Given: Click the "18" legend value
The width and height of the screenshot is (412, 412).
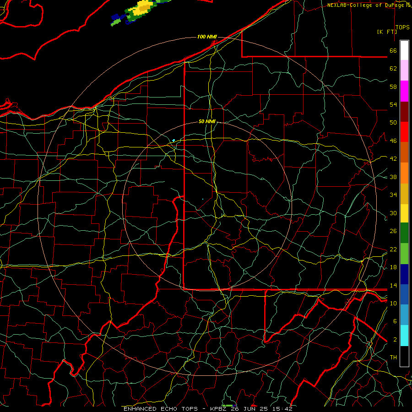Looking at the screenshot, I should (393, 267).
